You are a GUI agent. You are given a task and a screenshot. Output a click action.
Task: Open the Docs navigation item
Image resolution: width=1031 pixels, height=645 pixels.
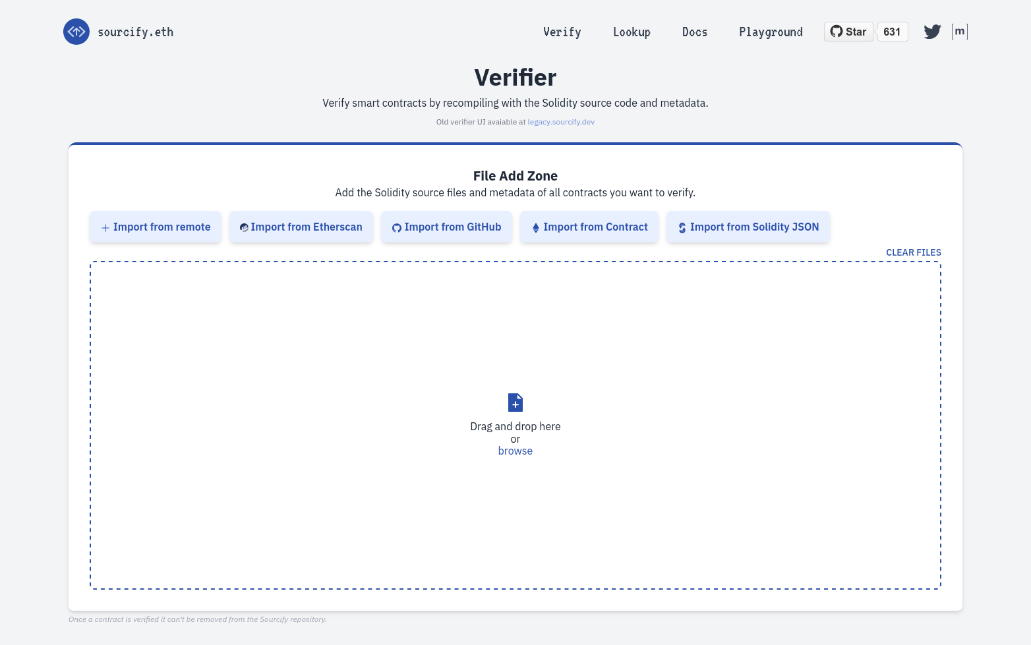click(x=695, y=32)
